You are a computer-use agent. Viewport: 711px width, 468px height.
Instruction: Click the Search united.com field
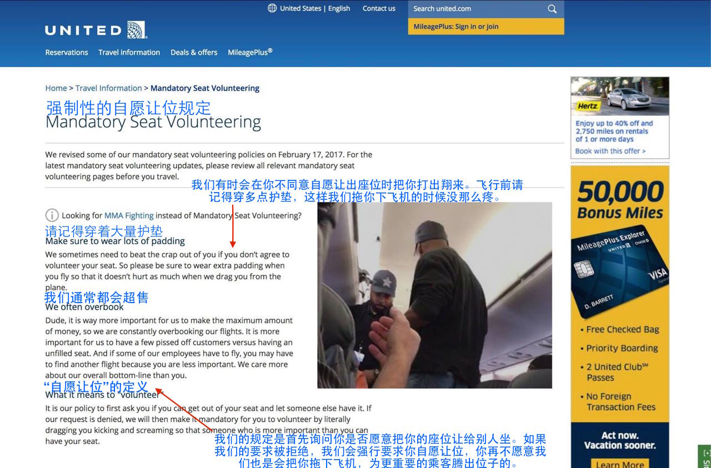pyautogui.click(x=477, y=9)
